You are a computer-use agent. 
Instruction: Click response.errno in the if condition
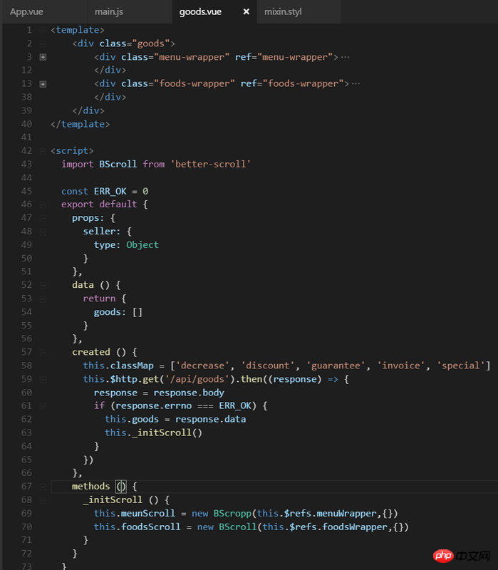click(153, 405)
